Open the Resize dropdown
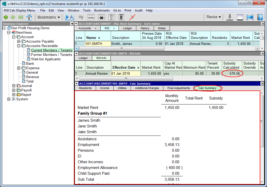Image resolution: width=267 pixels, height=187 pixels. click(x=214, y=17)
